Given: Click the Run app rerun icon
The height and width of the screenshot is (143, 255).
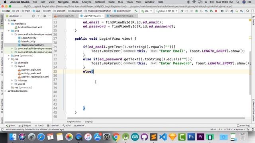Looking at the screenshot, I should pos(182,11).
